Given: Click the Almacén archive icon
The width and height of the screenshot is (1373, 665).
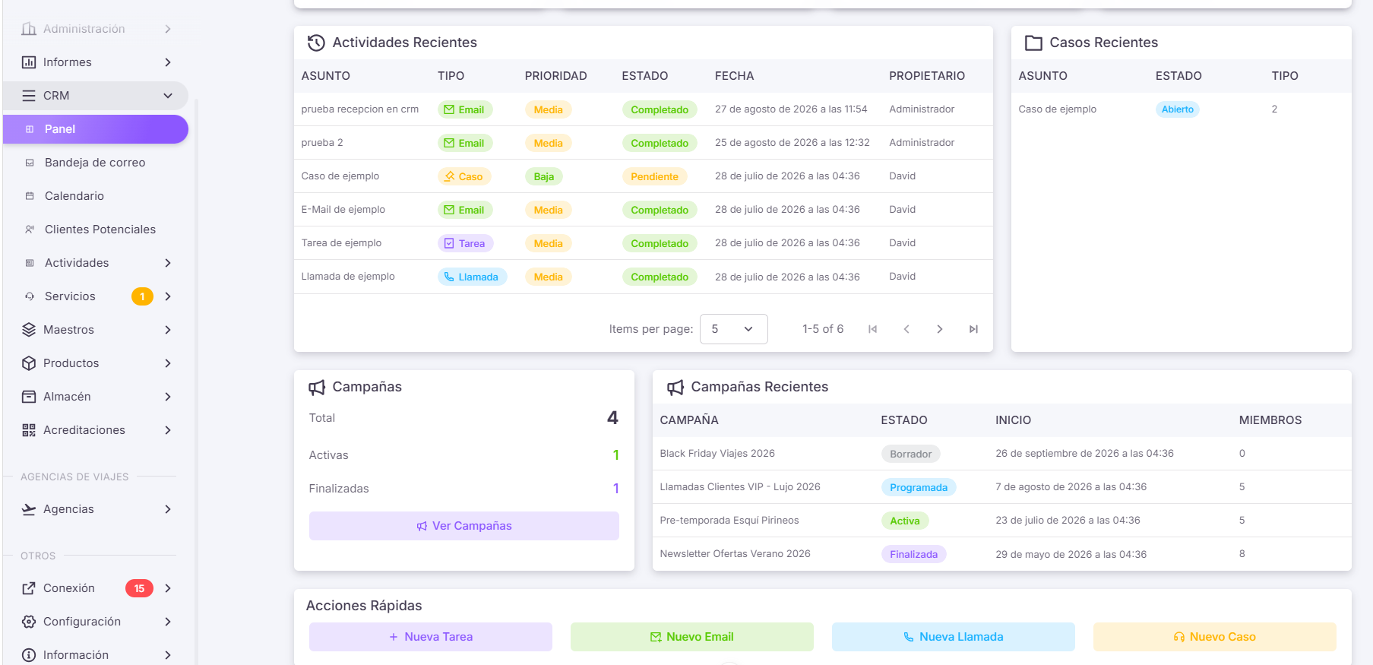Looking at the screenshot, I should [29, 397].
